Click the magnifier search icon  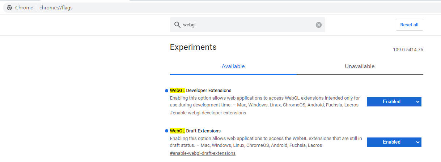(x=177, y=25)
